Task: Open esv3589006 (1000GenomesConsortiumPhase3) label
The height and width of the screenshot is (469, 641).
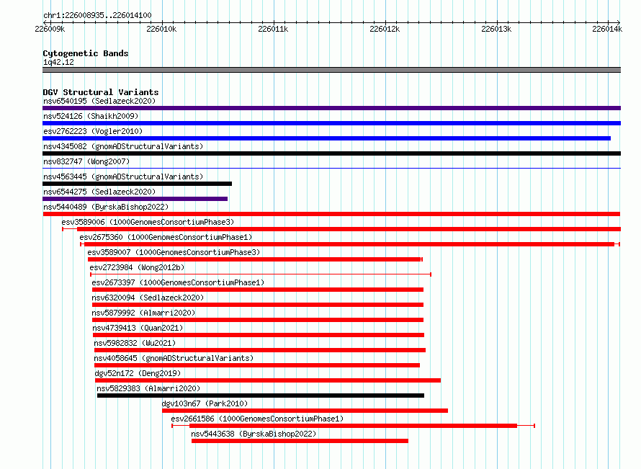Action: point(148,222)
